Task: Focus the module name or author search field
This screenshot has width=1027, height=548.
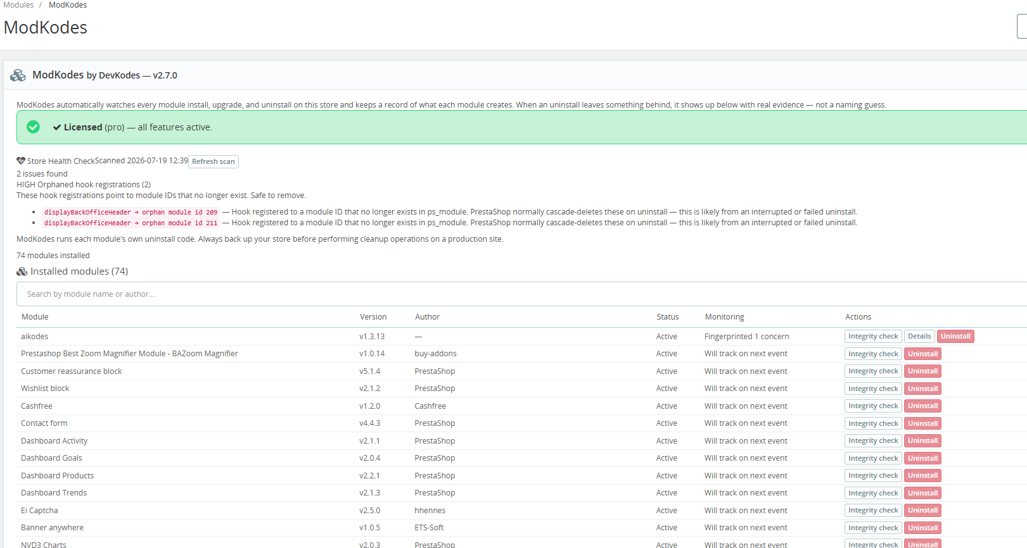Action: pyautogui.click(x=521, y=294)
